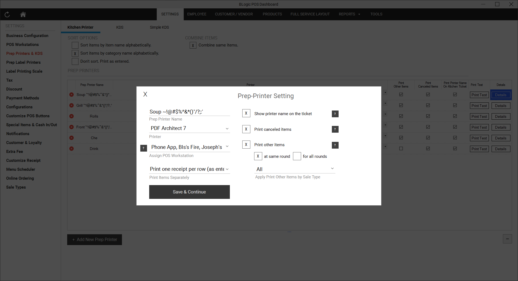The height and width of the screenshot is (281, 518).
Task: Click the Prep Printer Name text field
Action: pos(189,112)
